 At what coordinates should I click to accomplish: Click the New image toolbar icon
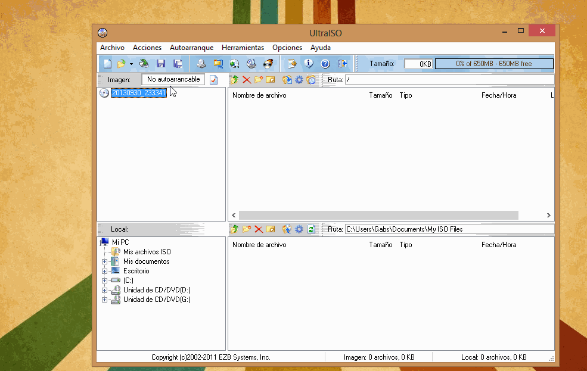coord(108,64)
